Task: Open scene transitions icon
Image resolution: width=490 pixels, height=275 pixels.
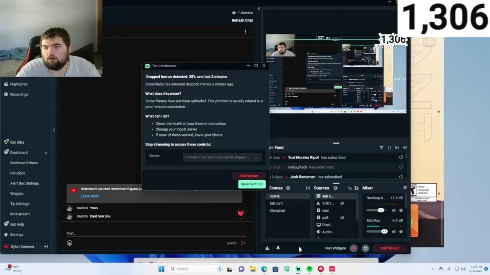Action: (308, 188)
